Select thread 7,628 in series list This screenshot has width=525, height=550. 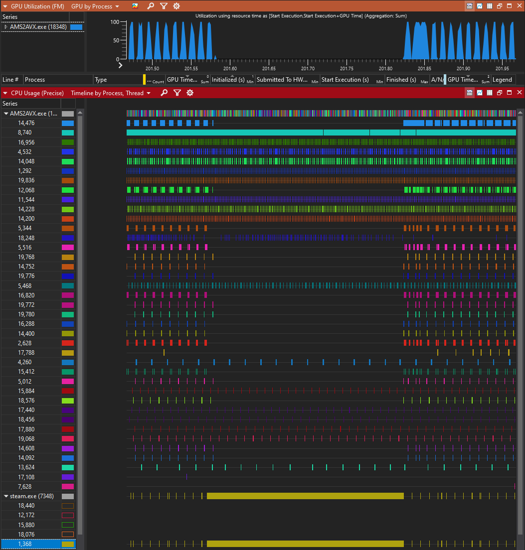(24, 487)
